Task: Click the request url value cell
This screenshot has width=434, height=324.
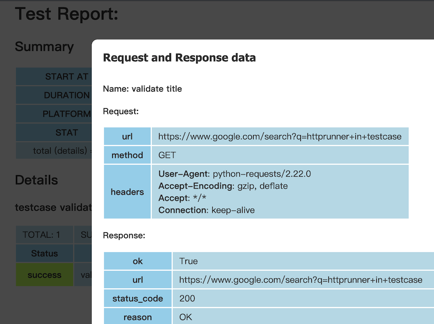Action: pos(280,136)
